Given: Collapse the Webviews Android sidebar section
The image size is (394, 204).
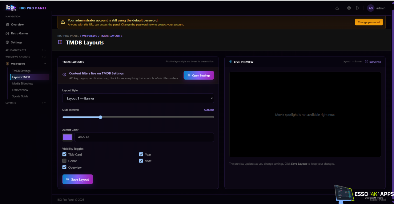Looking at the screenshot, I should tap(45, 57).
